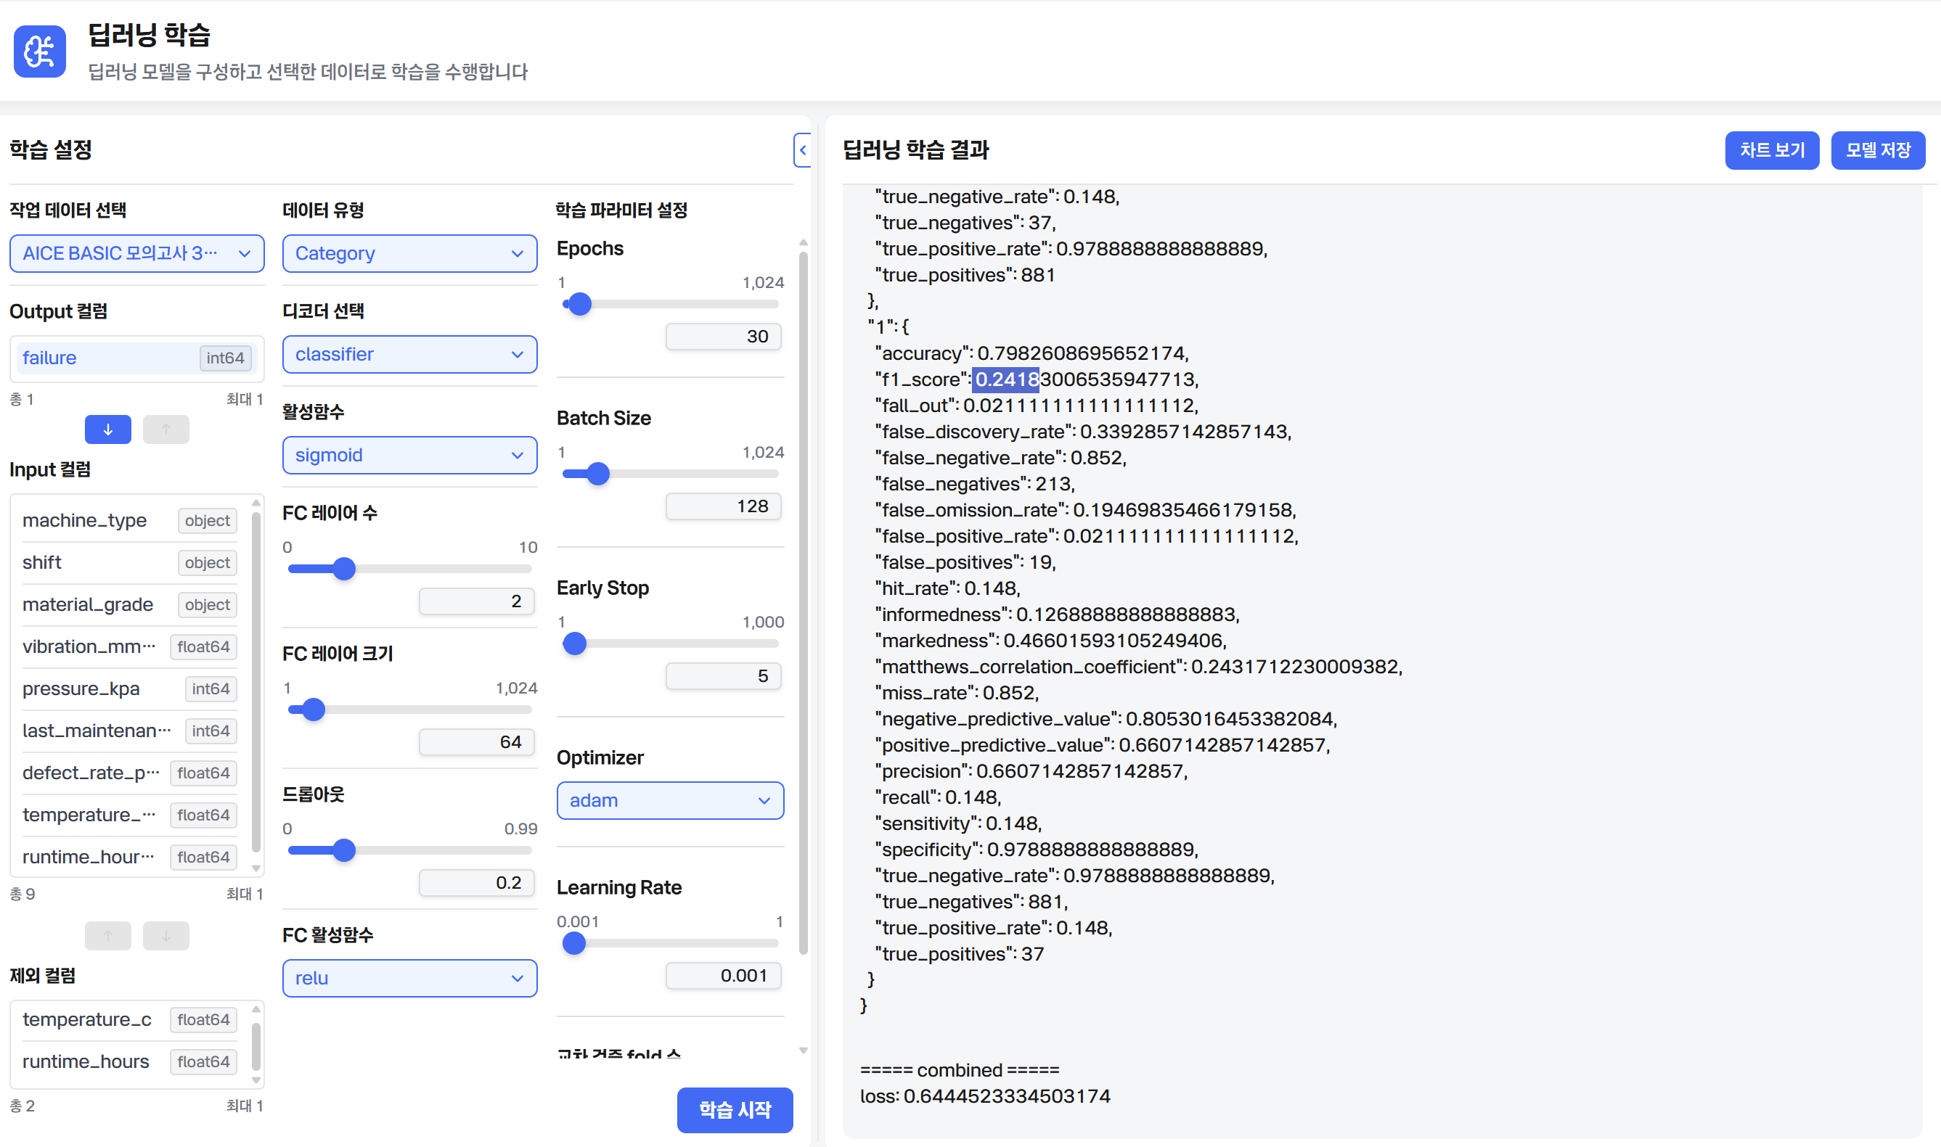
Task: Click the deep learning brain logo icon
Action: click(x=39, y=51)
